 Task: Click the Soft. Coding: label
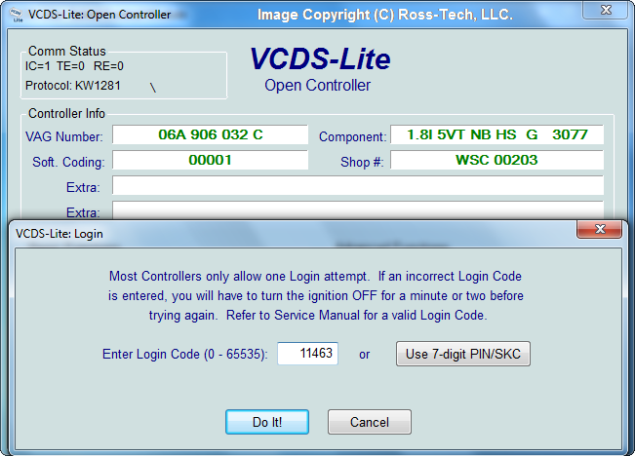pyautogui.click(x=68, y=163)
